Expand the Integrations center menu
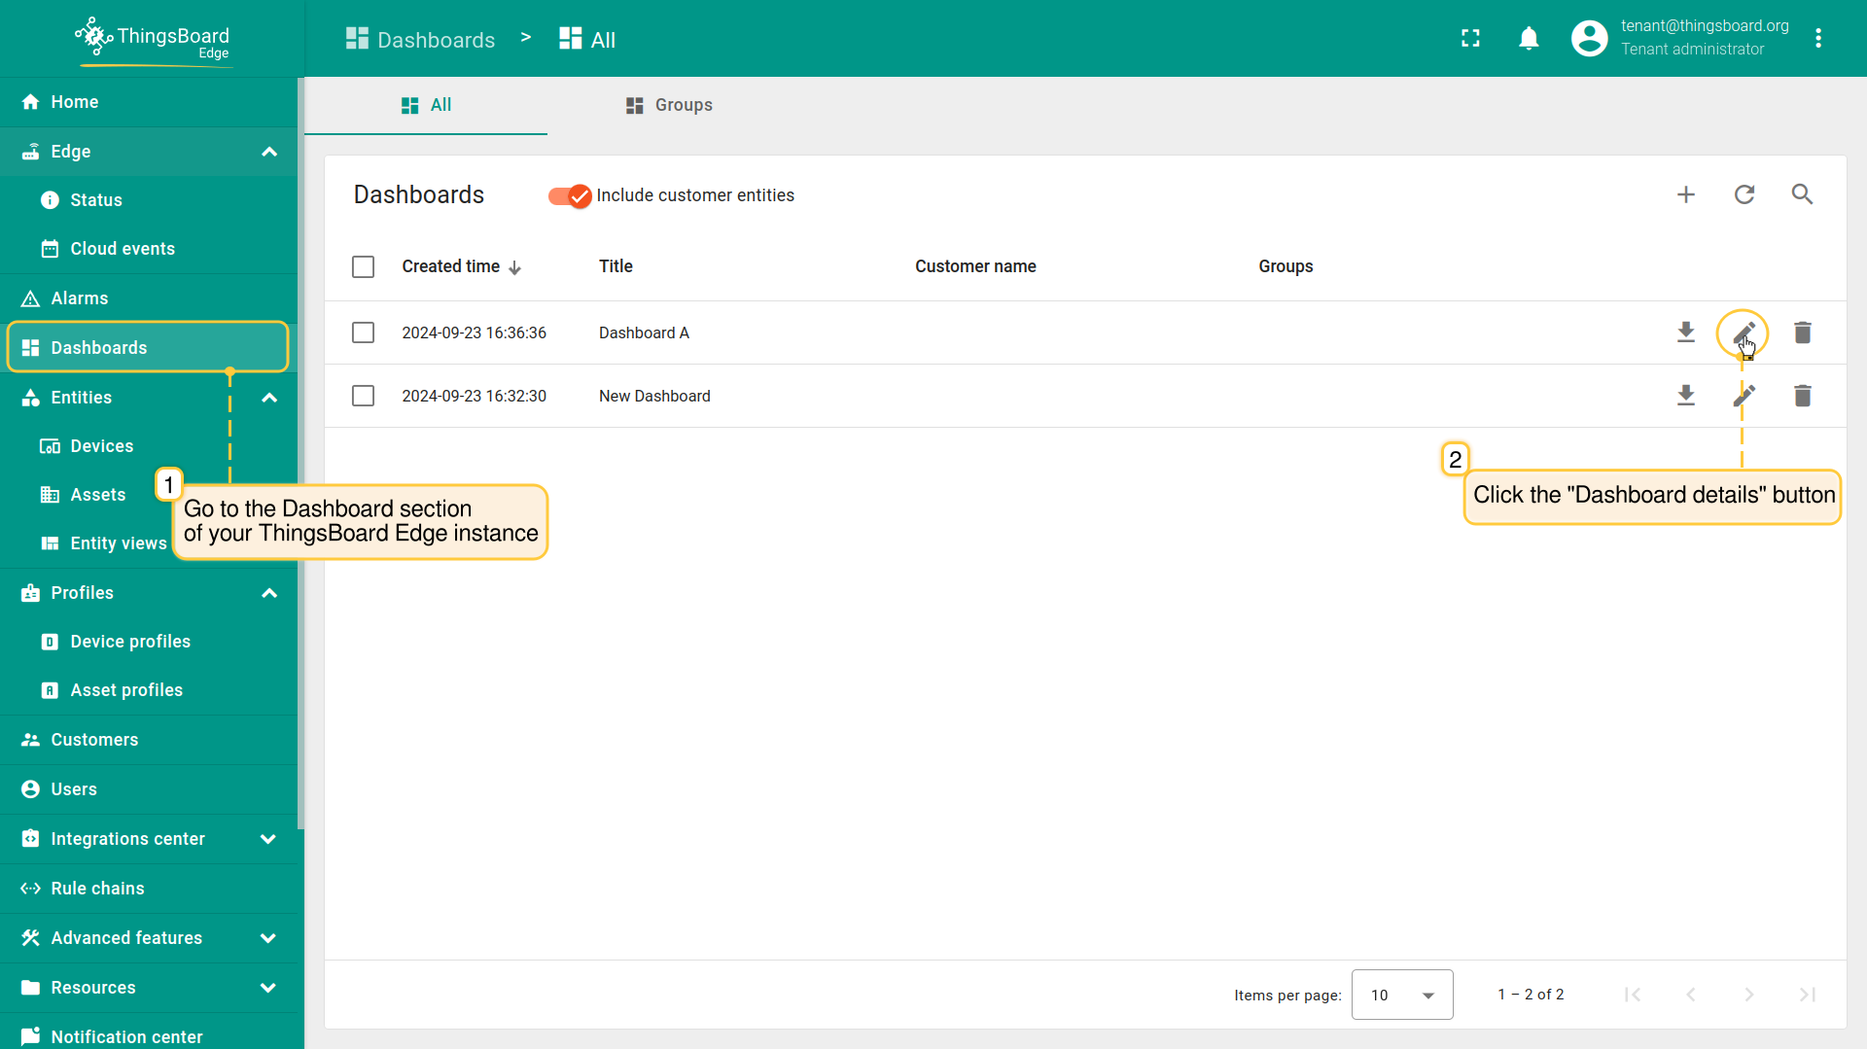1867x1049 pixels. [269, 839]
